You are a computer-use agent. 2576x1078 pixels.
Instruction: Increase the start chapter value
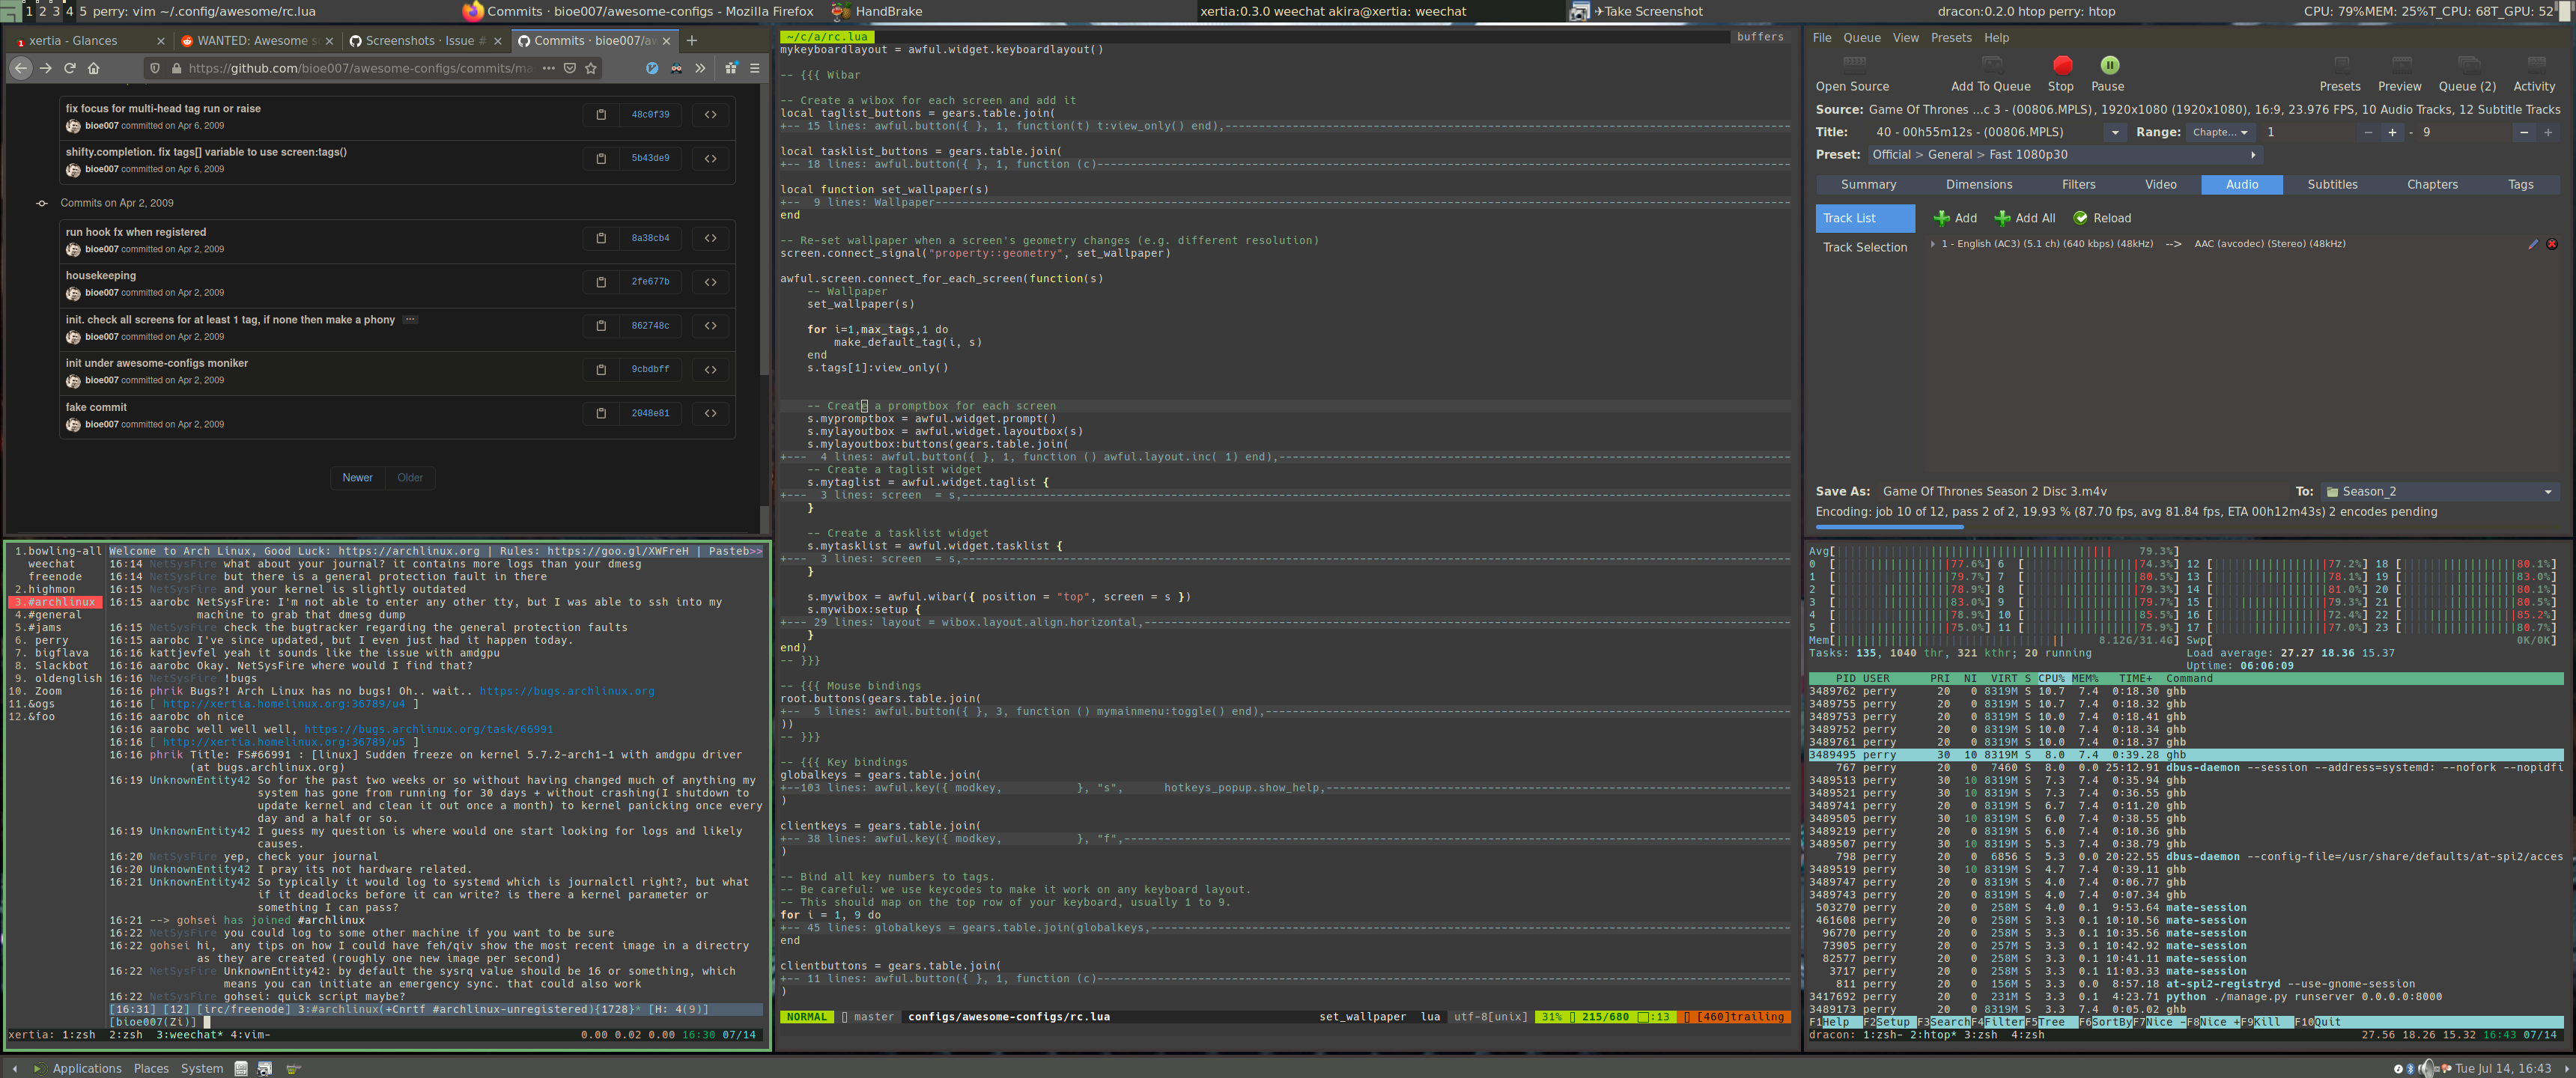coord(2392,132)
